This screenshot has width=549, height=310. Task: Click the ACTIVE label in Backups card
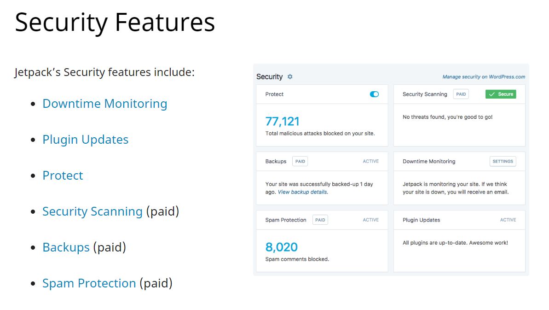pos(371,162)
